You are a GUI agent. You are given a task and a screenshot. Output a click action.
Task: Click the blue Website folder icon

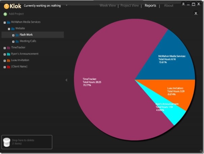click(x=13, y=28)
